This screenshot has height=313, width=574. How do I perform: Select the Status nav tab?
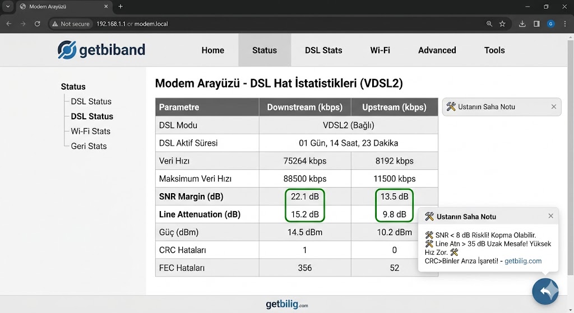265,50
